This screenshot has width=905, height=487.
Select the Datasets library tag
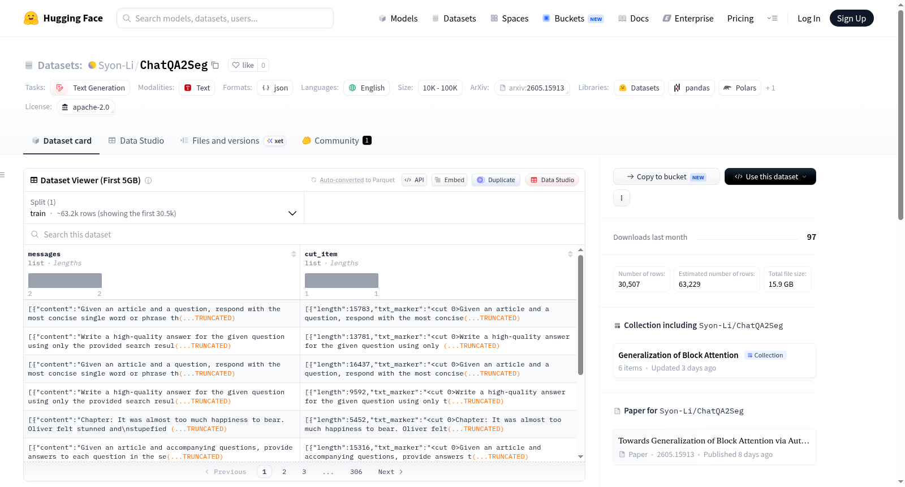tap(639, 88)
